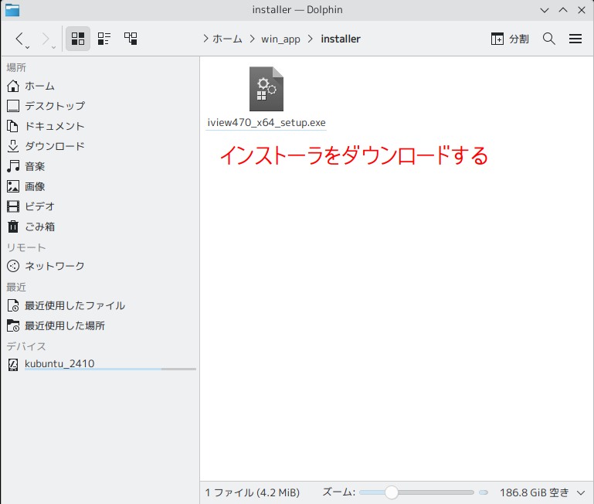Open the hamburger menu
Screen dimensions: 594x504
coord(575,39)
